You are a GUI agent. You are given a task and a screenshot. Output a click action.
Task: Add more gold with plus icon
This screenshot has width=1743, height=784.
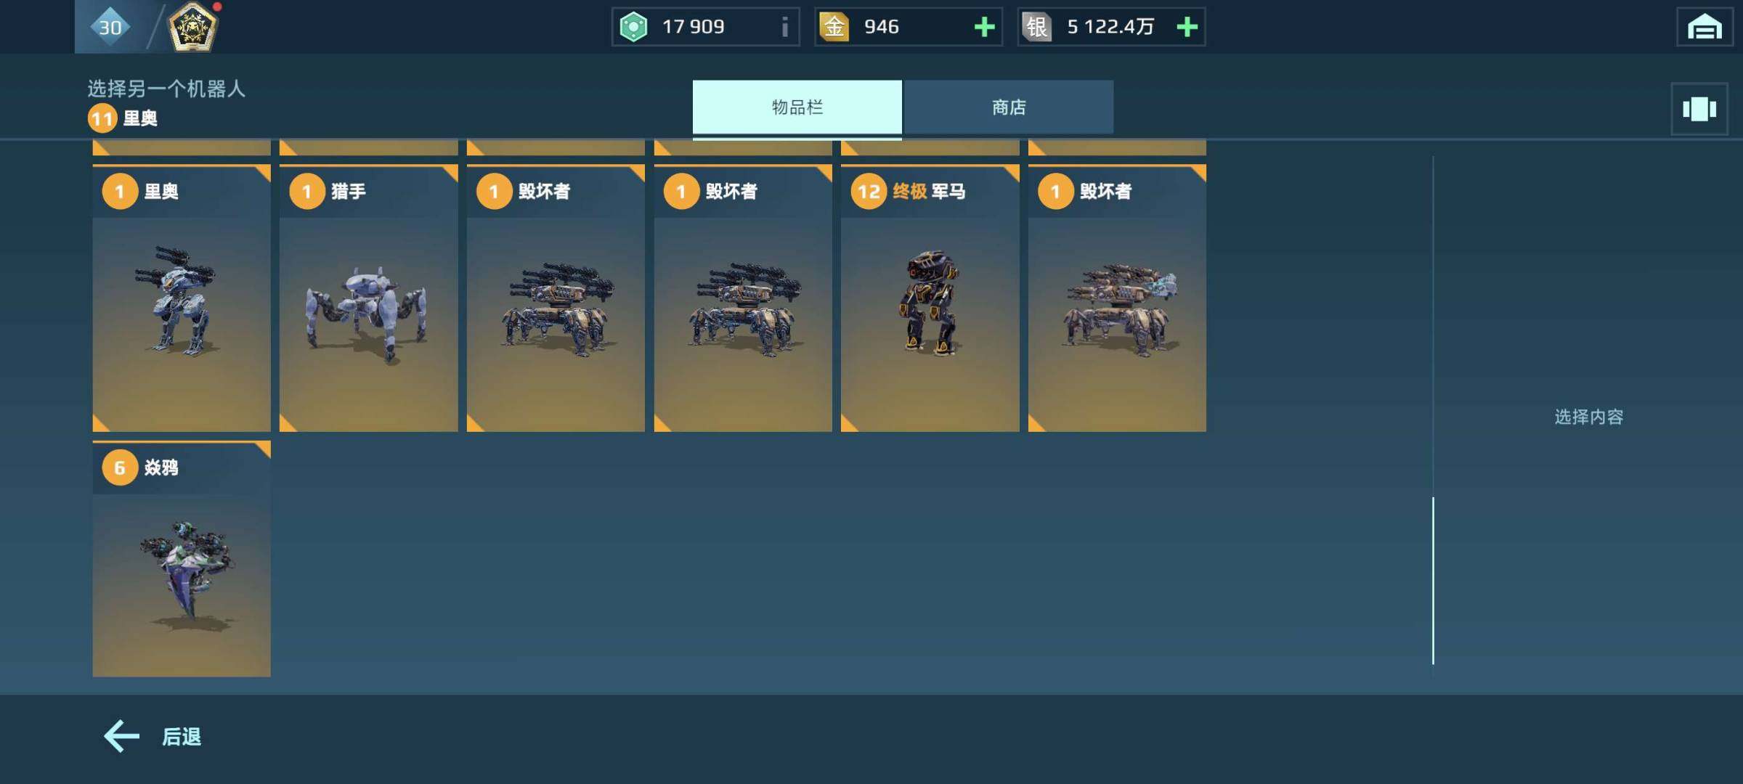tap(984, 28)
